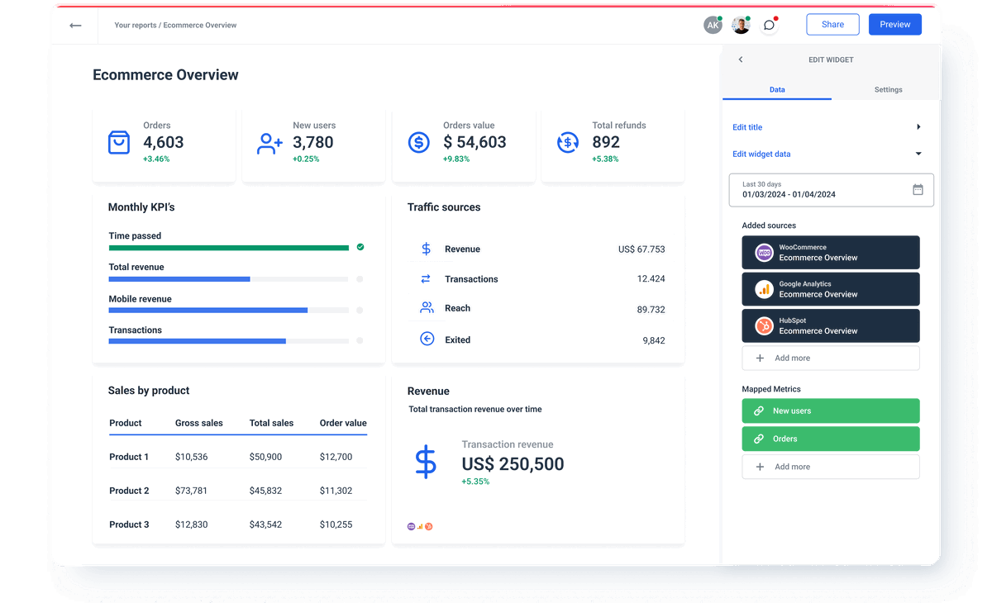This screenshot has height=603, width=992.
Task: Toggle the New users mapped metric
Action: (x=830, y=411)
